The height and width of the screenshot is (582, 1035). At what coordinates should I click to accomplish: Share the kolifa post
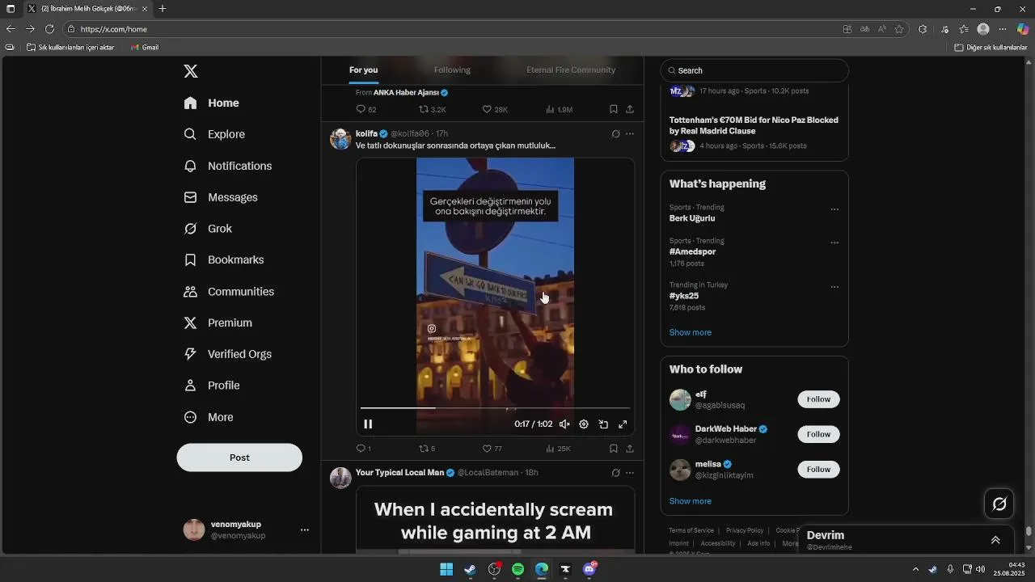coord(630,449)
